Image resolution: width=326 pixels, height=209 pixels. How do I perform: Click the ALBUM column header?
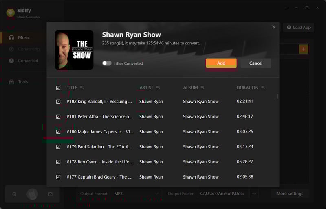pyautogui.click(x=190, y=88)
